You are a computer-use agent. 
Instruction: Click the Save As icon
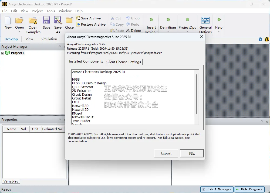pos(58,20)
